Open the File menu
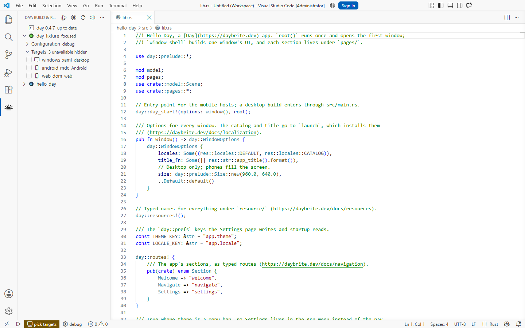Viewport: 525px width, 328px height. click(x=19, y=5)
